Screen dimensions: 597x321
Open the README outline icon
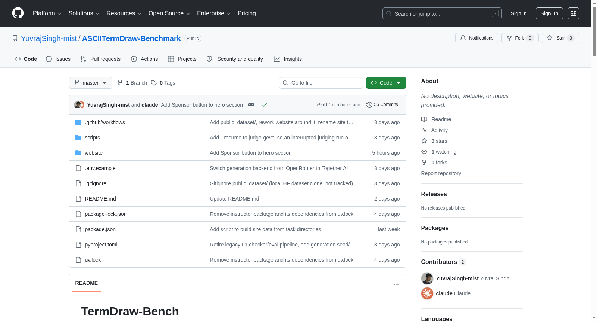coord(397,283)
